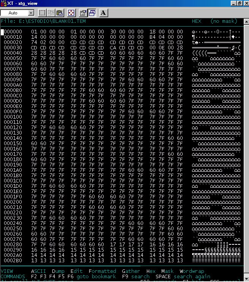Viewport: 249px width, 282px height.
Task: Click the VIEW label in command bar
Action: pos(7,271)
